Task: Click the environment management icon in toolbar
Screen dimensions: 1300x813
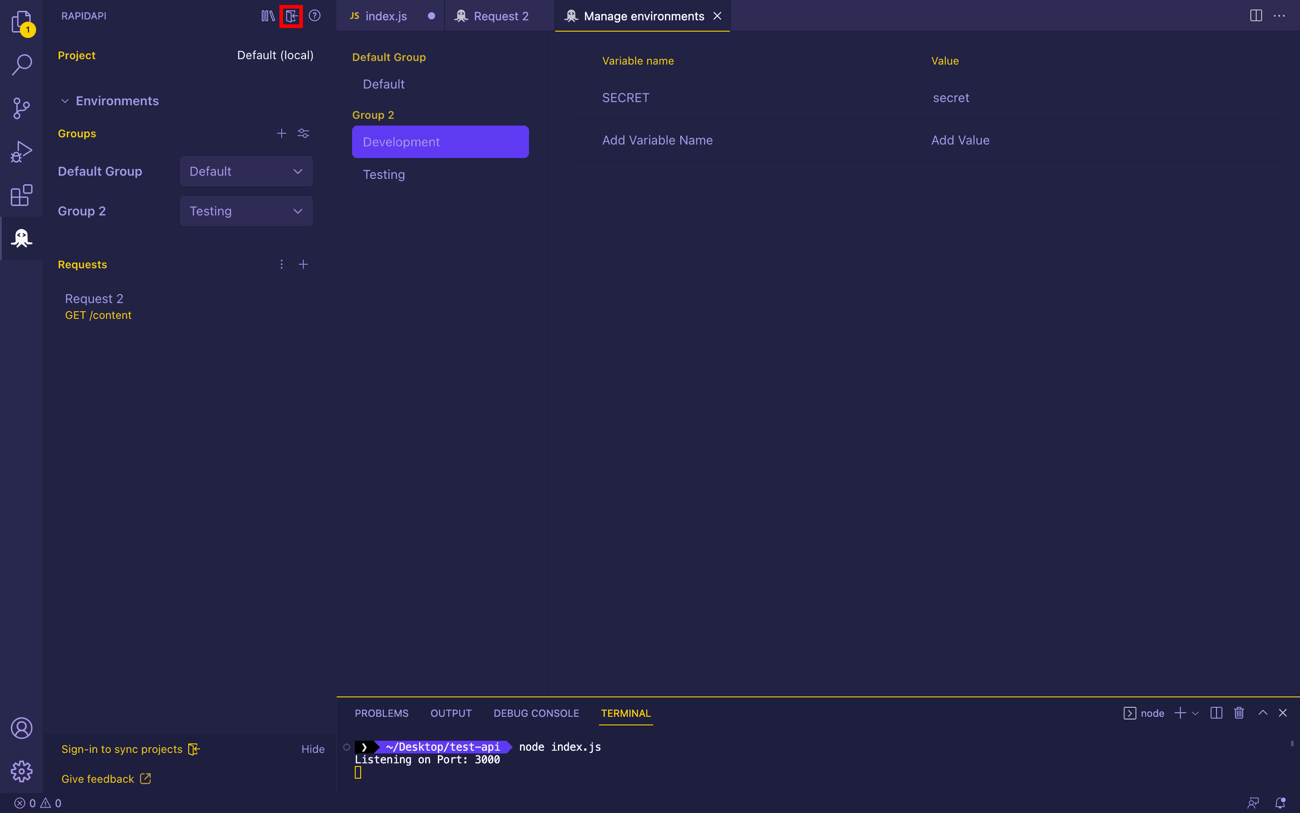Action: (291, 16)
